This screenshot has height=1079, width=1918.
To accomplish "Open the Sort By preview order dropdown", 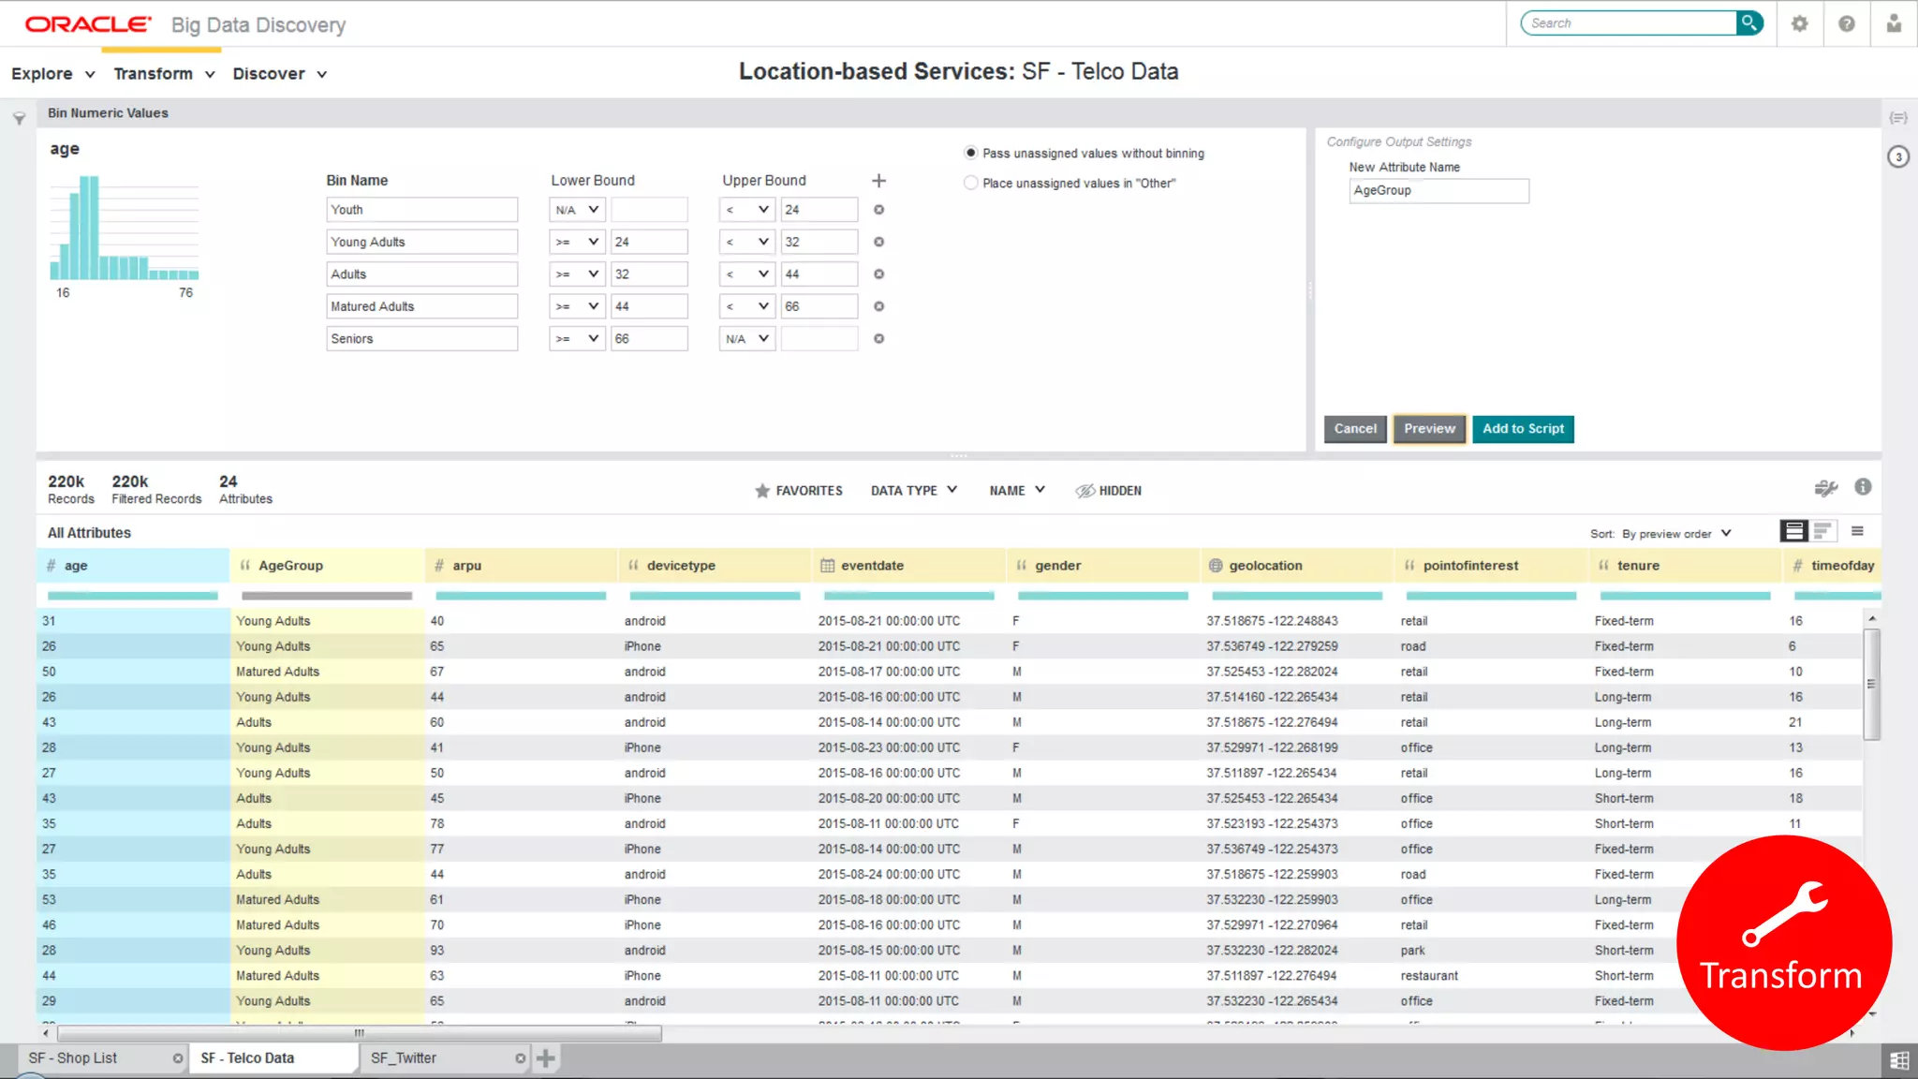I will (x=1675, y=534).
